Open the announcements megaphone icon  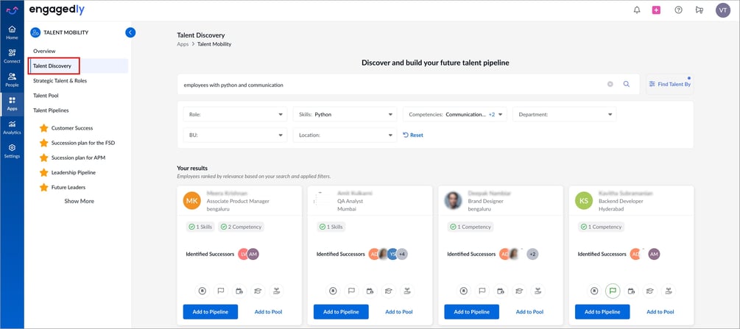pos(700,10)
